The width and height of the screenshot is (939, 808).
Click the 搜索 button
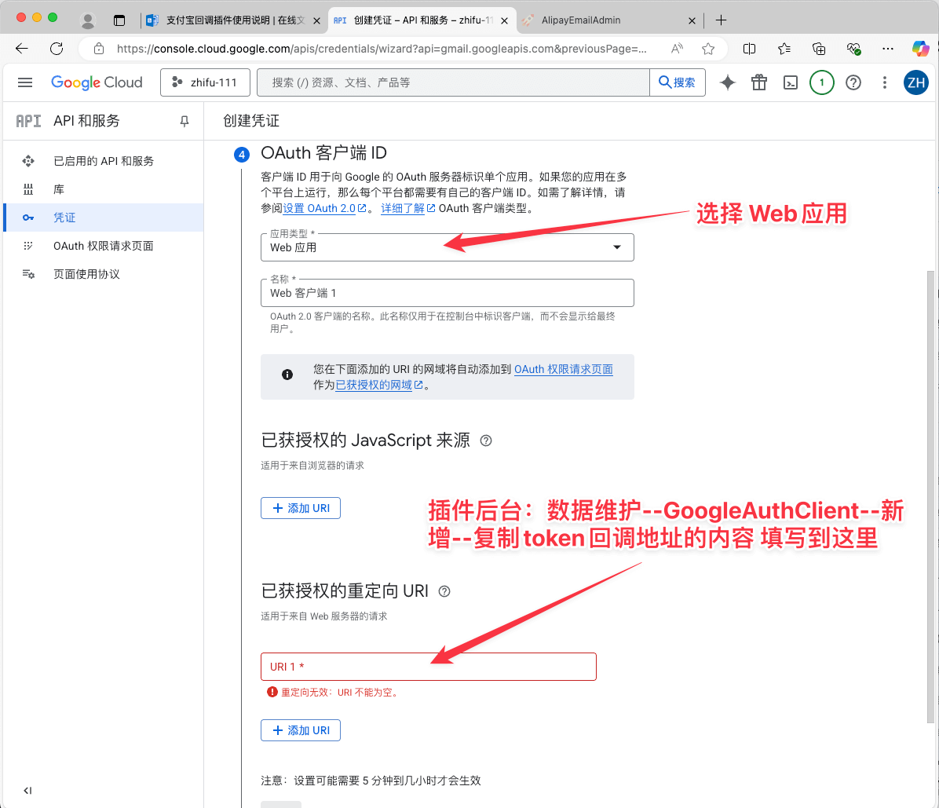(678, 82)
